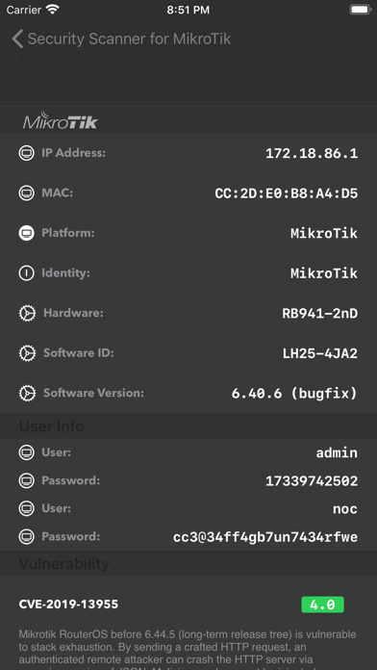
Task: Click the gear icon beside Software Version
Action: click(x=27, y=394)
